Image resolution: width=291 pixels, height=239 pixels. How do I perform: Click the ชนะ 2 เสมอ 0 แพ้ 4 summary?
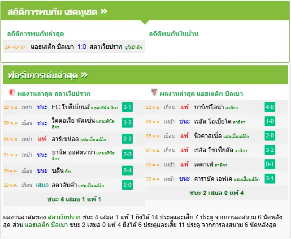pos(217,193)
